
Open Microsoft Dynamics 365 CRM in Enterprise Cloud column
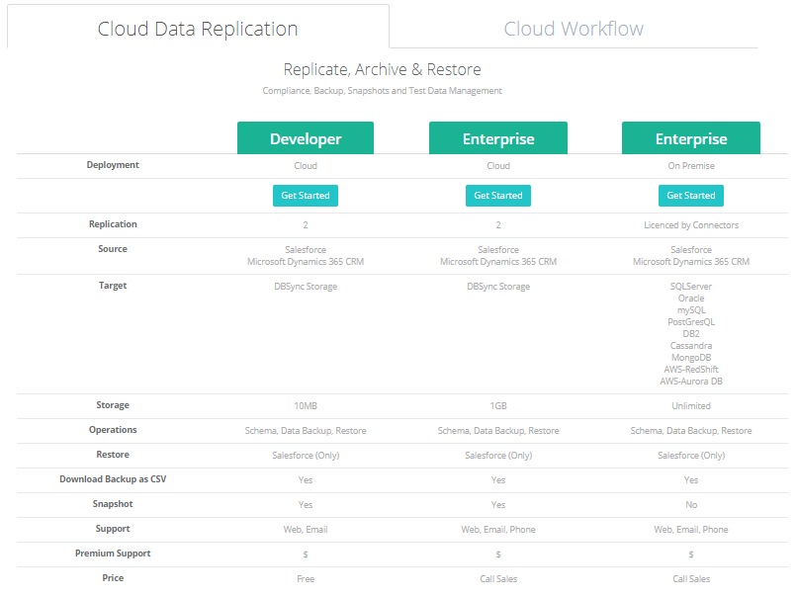coord(498,262)
